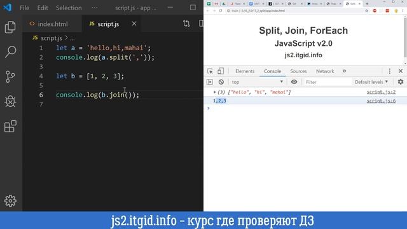The image size is (407, 229).
Task: Click the inspect element picker in DevTools
Action: 210,71
